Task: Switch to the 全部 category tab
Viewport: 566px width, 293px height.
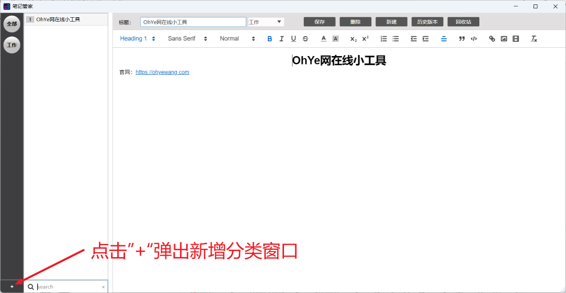Action: click(x=12, y=24)
